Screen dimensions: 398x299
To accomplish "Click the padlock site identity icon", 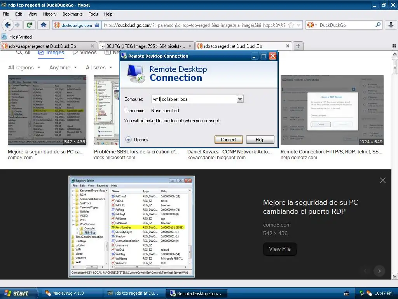I will [97, 25].
